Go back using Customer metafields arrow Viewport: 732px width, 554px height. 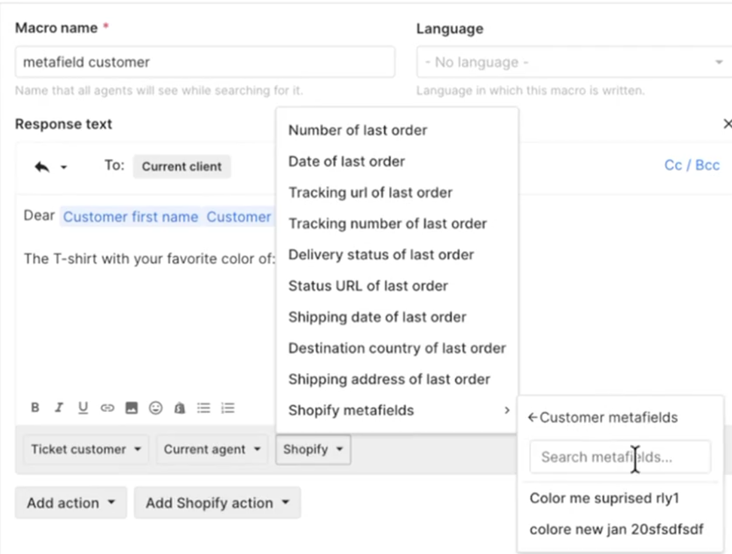tap(532, 418)
